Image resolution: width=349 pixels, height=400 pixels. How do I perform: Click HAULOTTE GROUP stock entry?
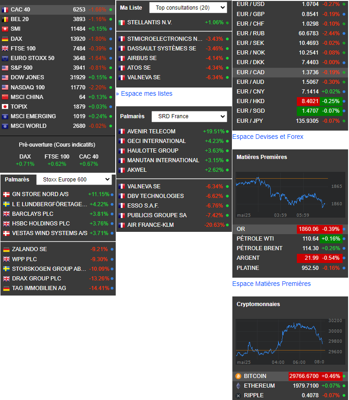(153, 151)
